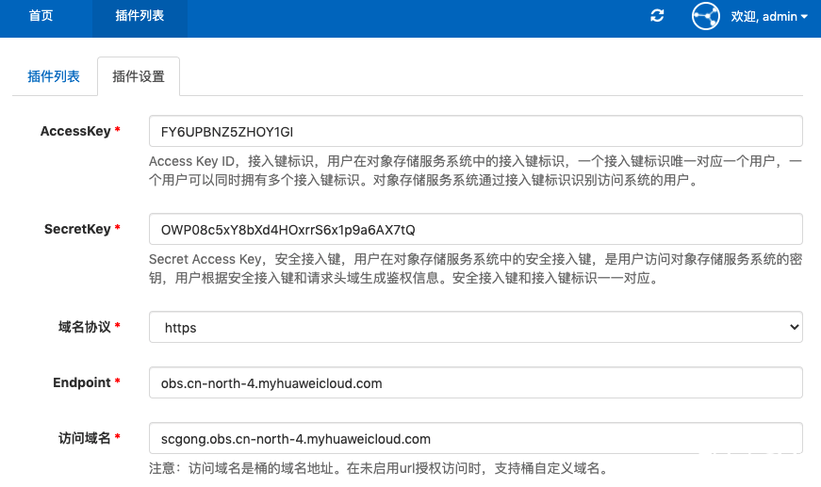Select the 插件设置 tab
The height and width of the screenshot is (487, 821).
click(x=139, y=77)
